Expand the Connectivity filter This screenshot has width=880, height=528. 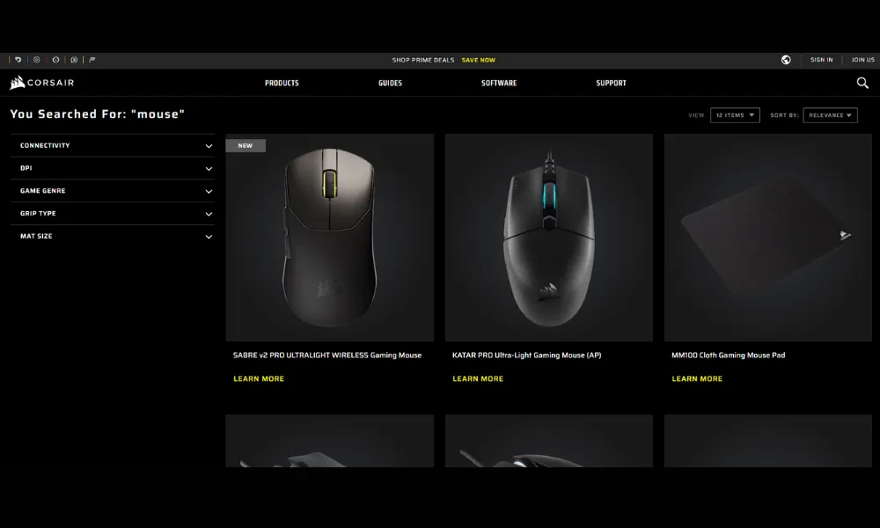click(x=113, y=145)
